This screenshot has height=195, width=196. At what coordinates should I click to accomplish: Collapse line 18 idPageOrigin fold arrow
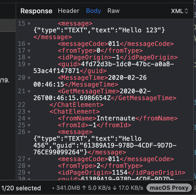click(29, 58)
